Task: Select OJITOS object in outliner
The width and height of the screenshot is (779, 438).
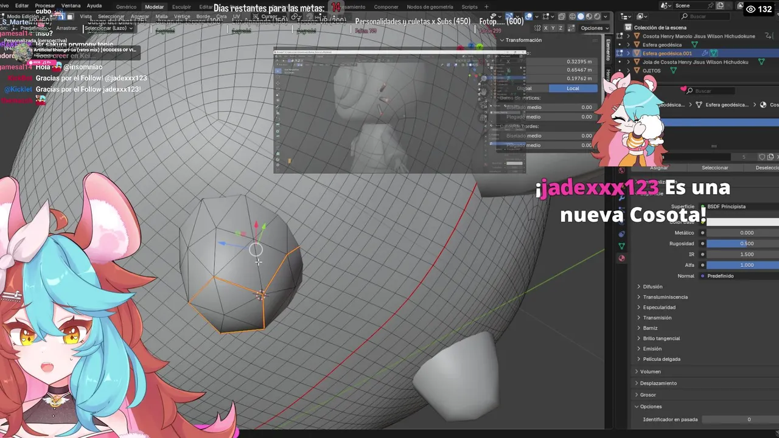Action: 651,71
